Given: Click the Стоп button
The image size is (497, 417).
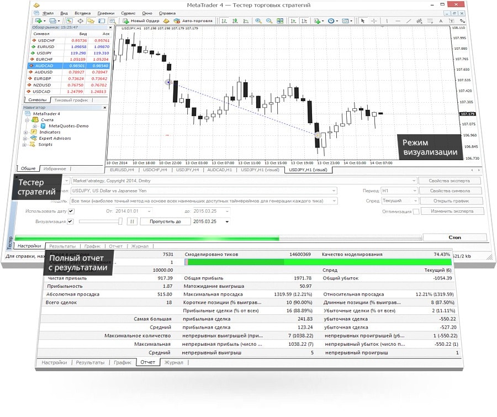Looking at the screenshot, I should pos(454,237).
